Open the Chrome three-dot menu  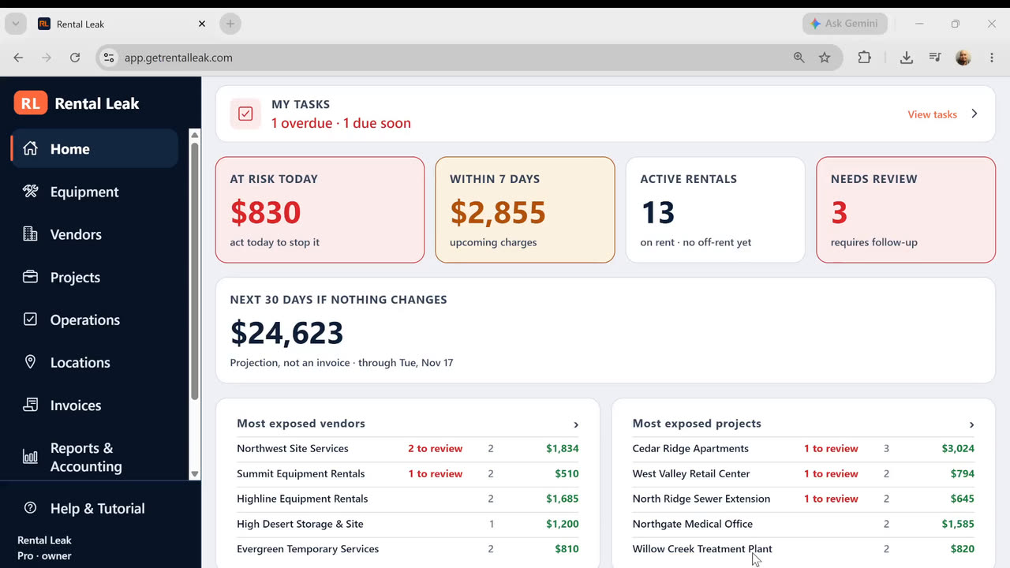[x=992, y=58]
